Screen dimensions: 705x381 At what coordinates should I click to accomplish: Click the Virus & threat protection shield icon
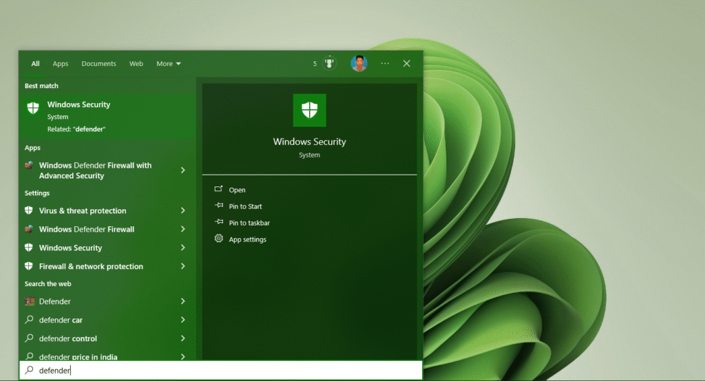[29, 210]
